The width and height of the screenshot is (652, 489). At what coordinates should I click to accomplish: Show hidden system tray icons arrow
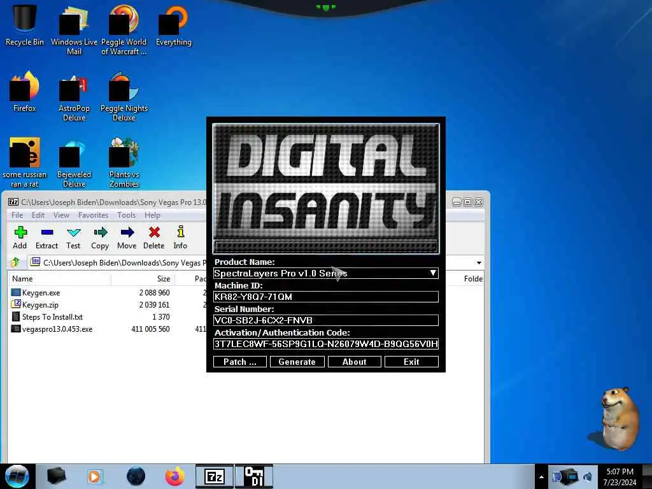click(541, 477)
